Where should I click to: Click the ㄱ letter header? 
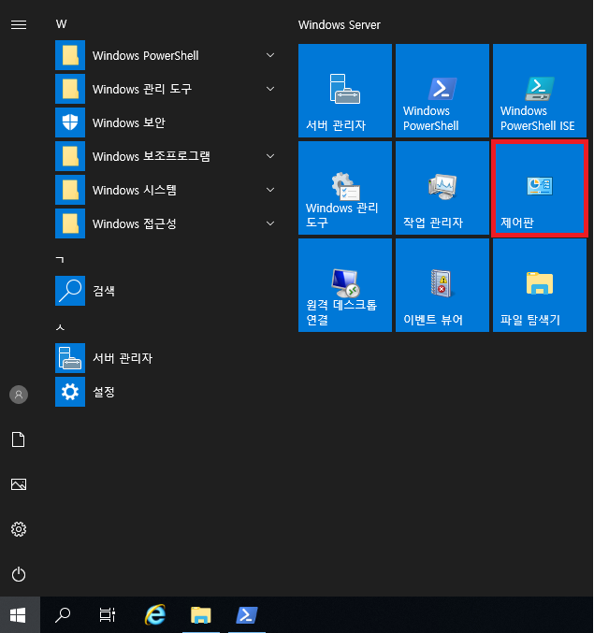pos(60,260)
